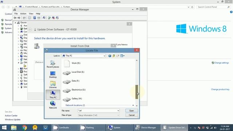The image size is (233, 131).
Task: Click Back arrow in Update Driver Software
Action: point(30,29)
